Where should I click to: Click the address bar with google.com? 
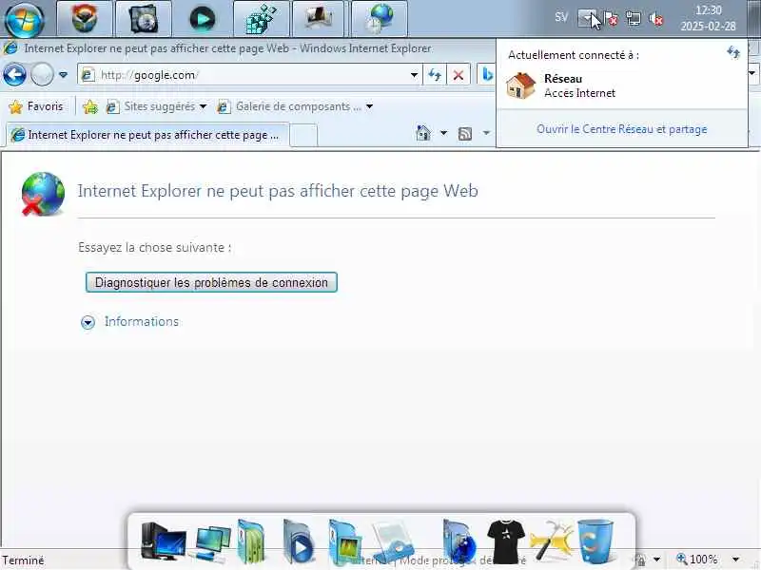click(x=250, y=75)
